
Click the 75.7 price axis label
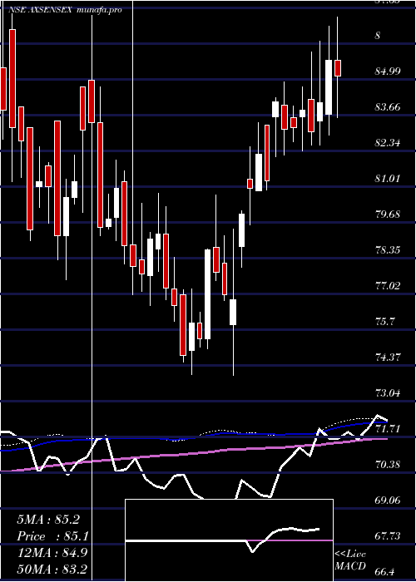(384, 322)
